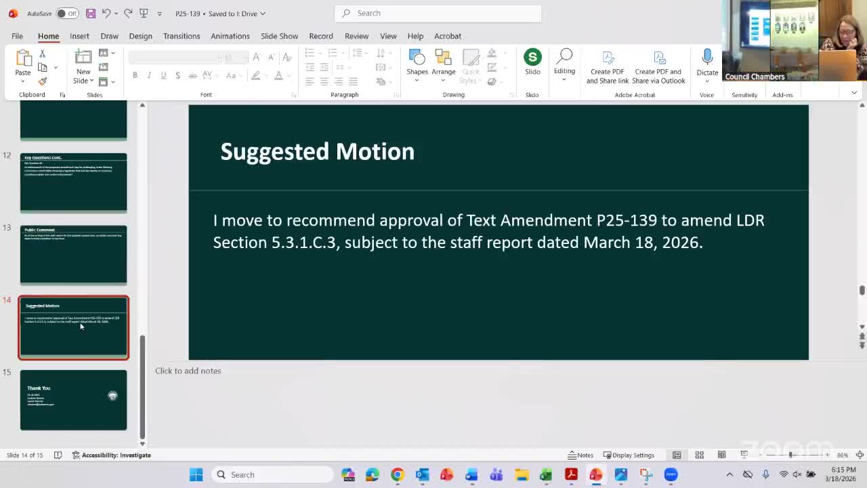
Task: Center-align the paragraph text
Action: (x=324, y=81)
